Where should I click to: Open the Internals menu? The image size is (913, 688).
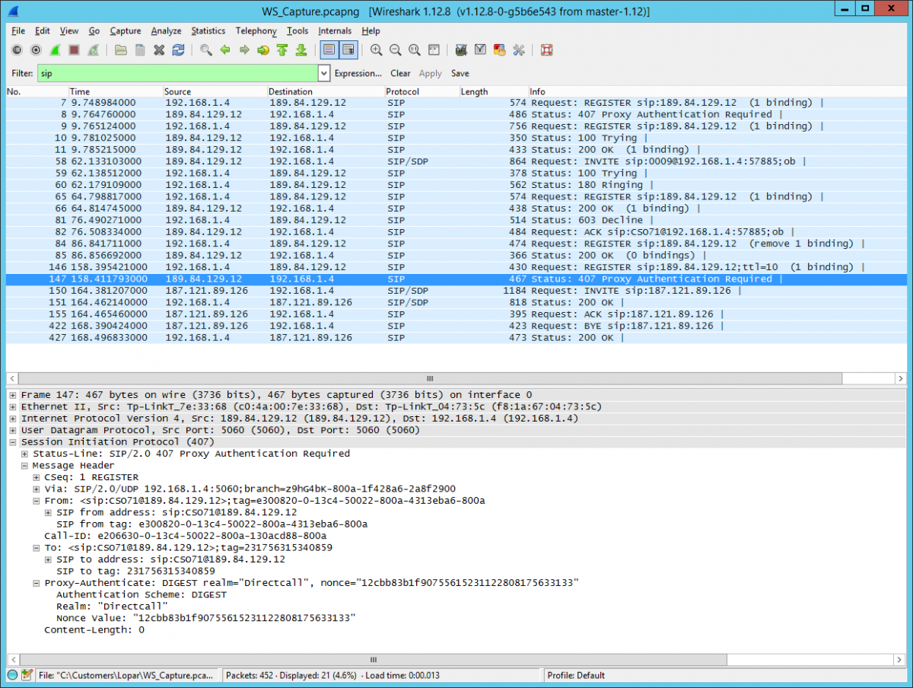335,31
